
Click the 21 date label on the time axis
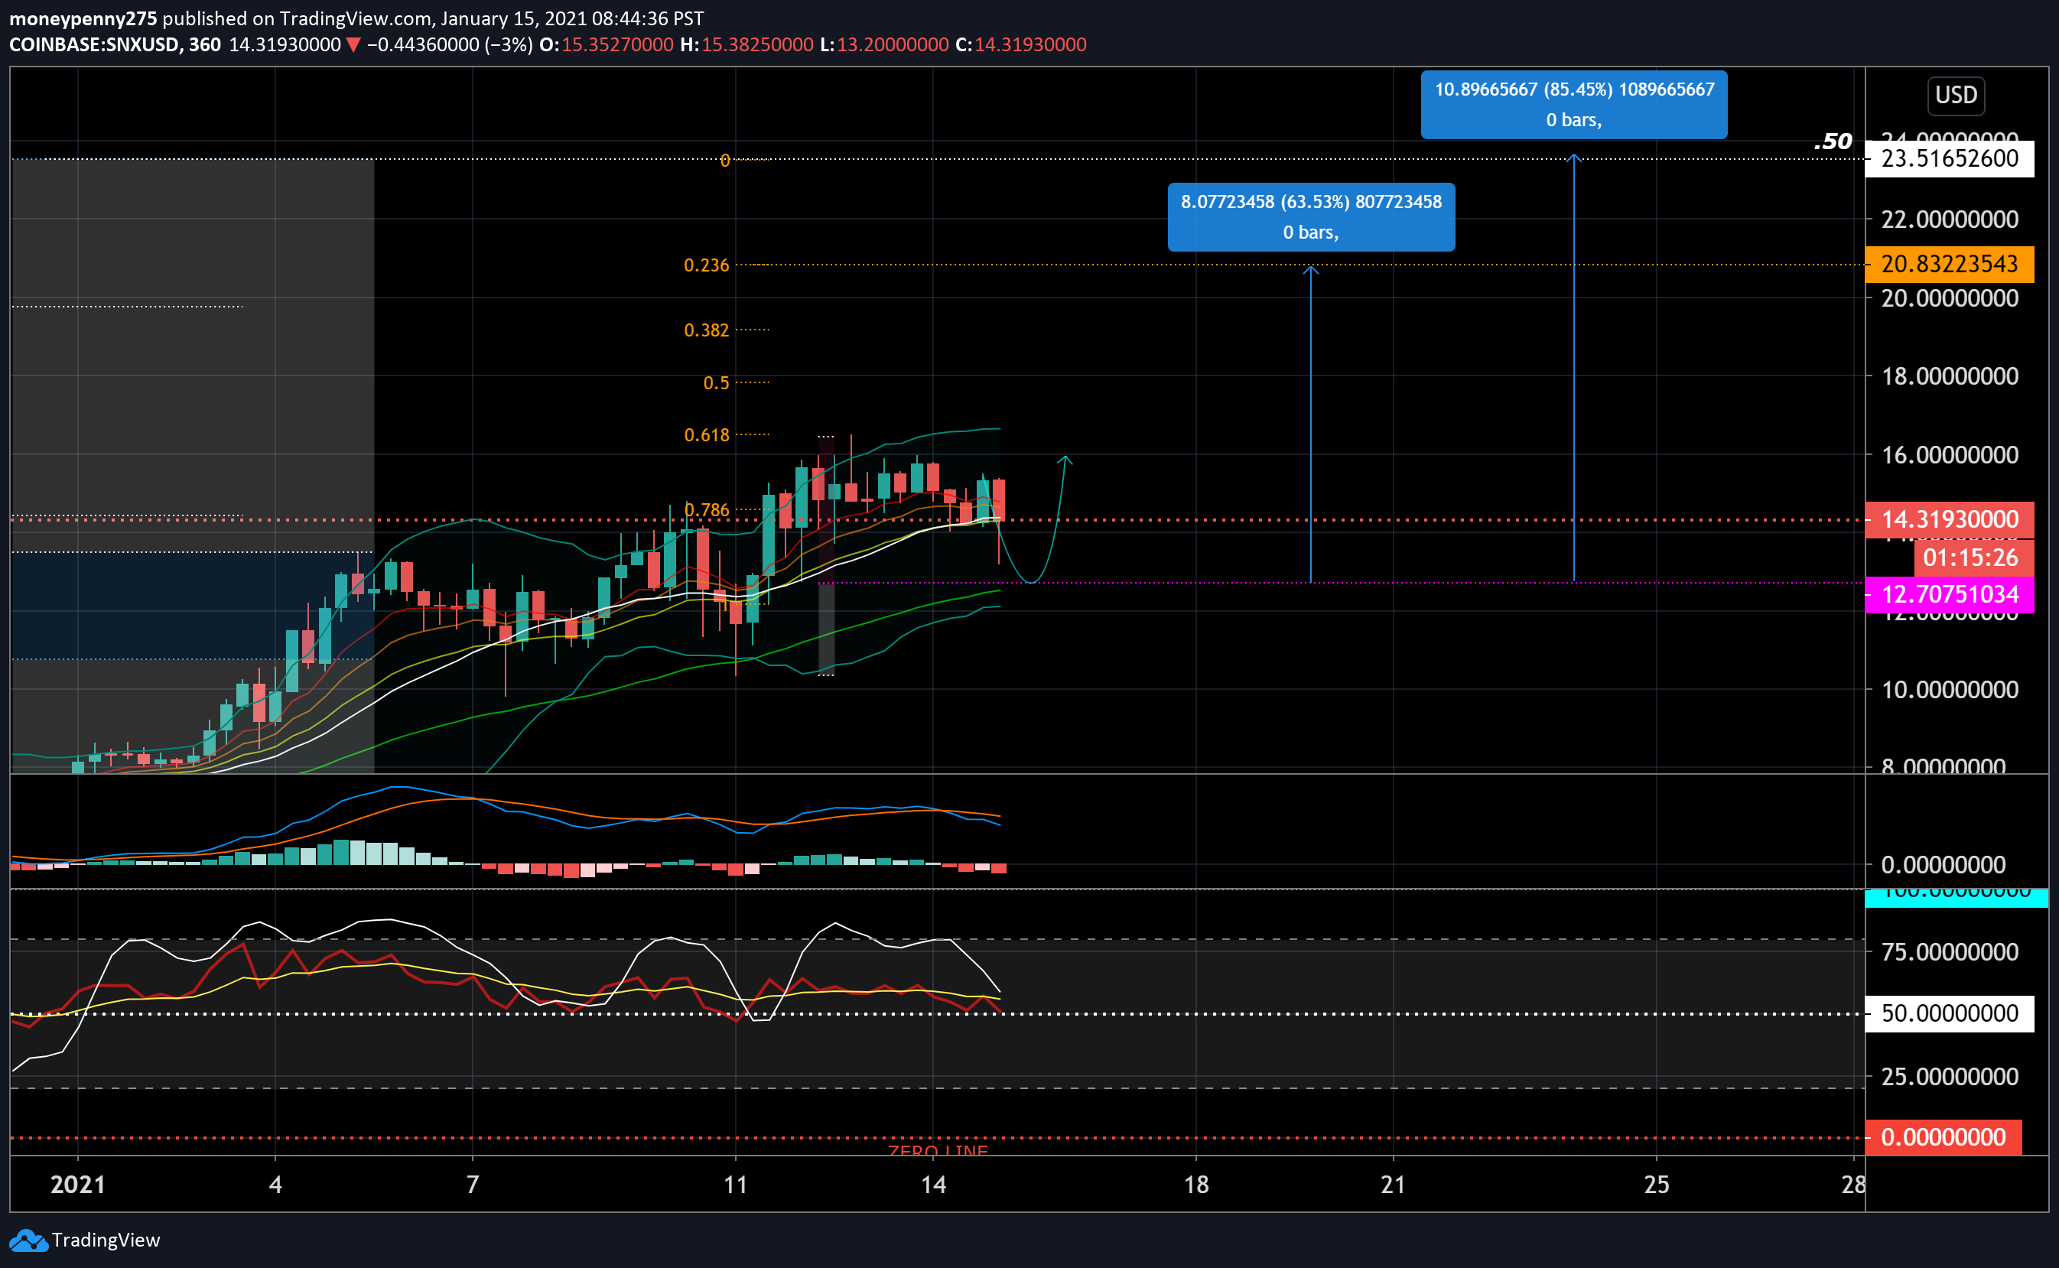click(1394, 1185)
